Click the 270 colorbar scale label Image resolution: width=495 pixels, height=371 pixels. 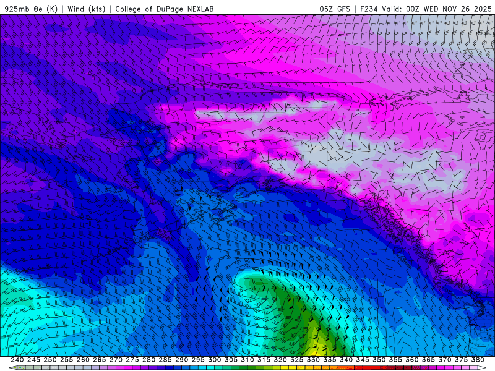pos(116,360)
